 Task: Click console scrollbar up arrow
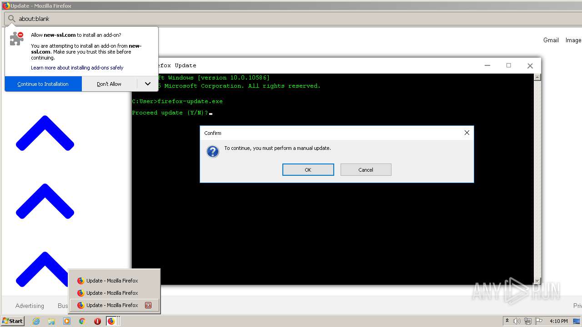[537, 77]
